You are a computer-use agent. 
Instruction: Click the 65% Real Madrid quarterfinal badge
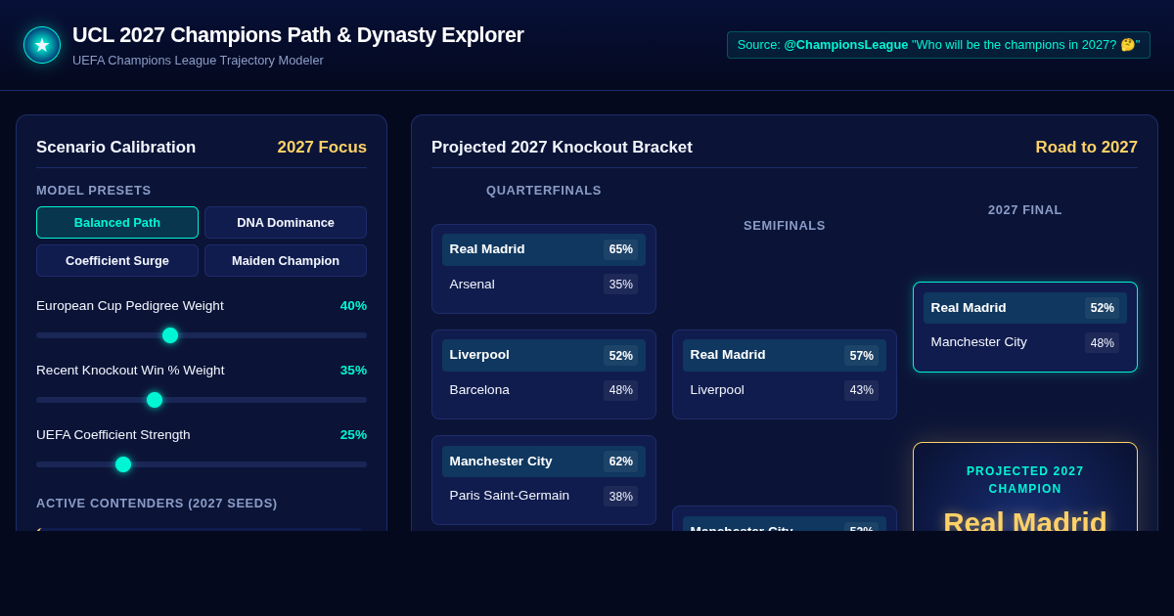620,249
